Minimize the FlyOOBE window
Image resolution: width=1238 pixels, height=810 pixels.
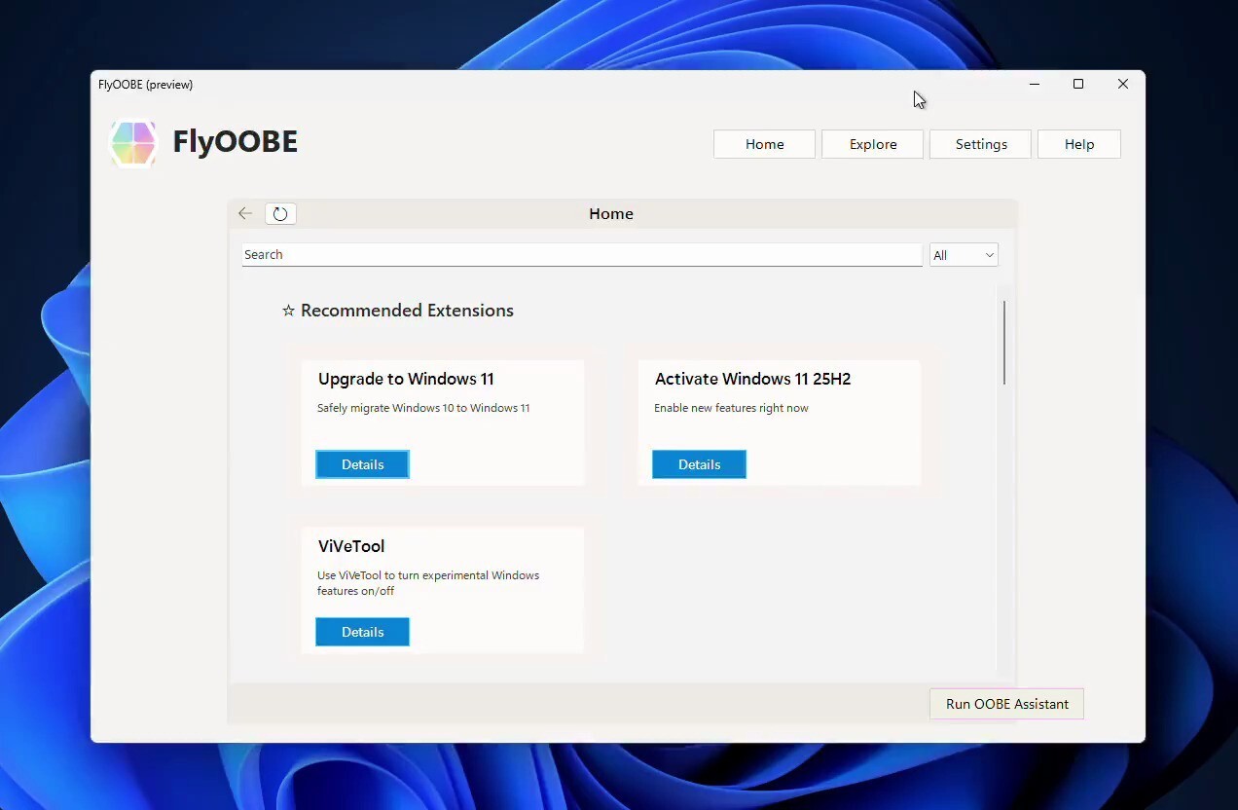tap(1035, 84)
